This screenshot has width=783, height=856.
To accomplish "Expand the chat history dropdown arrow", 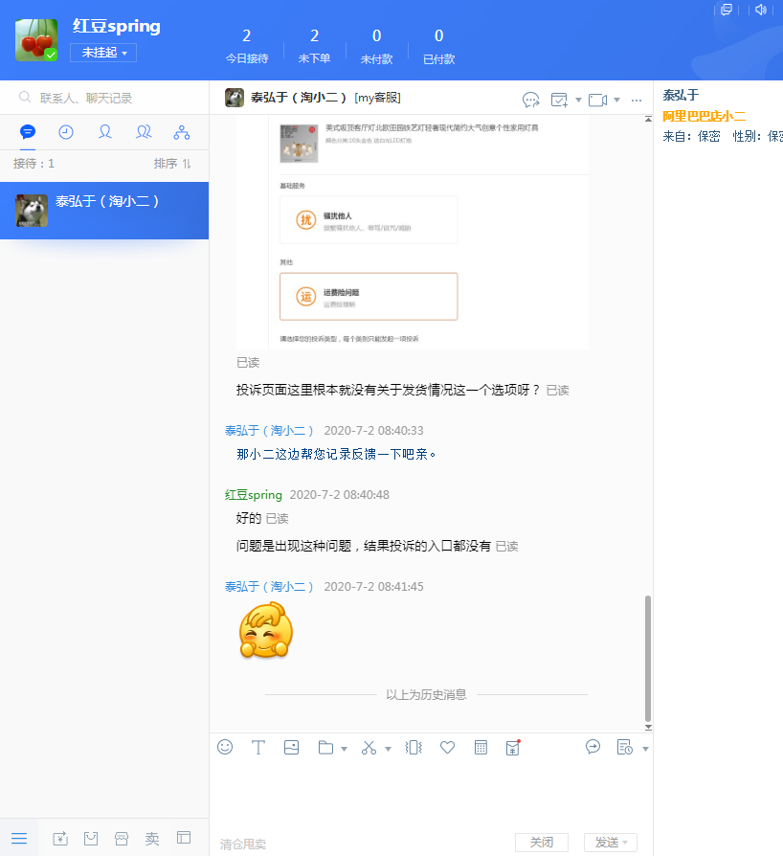I will click(x=645, y=749).
